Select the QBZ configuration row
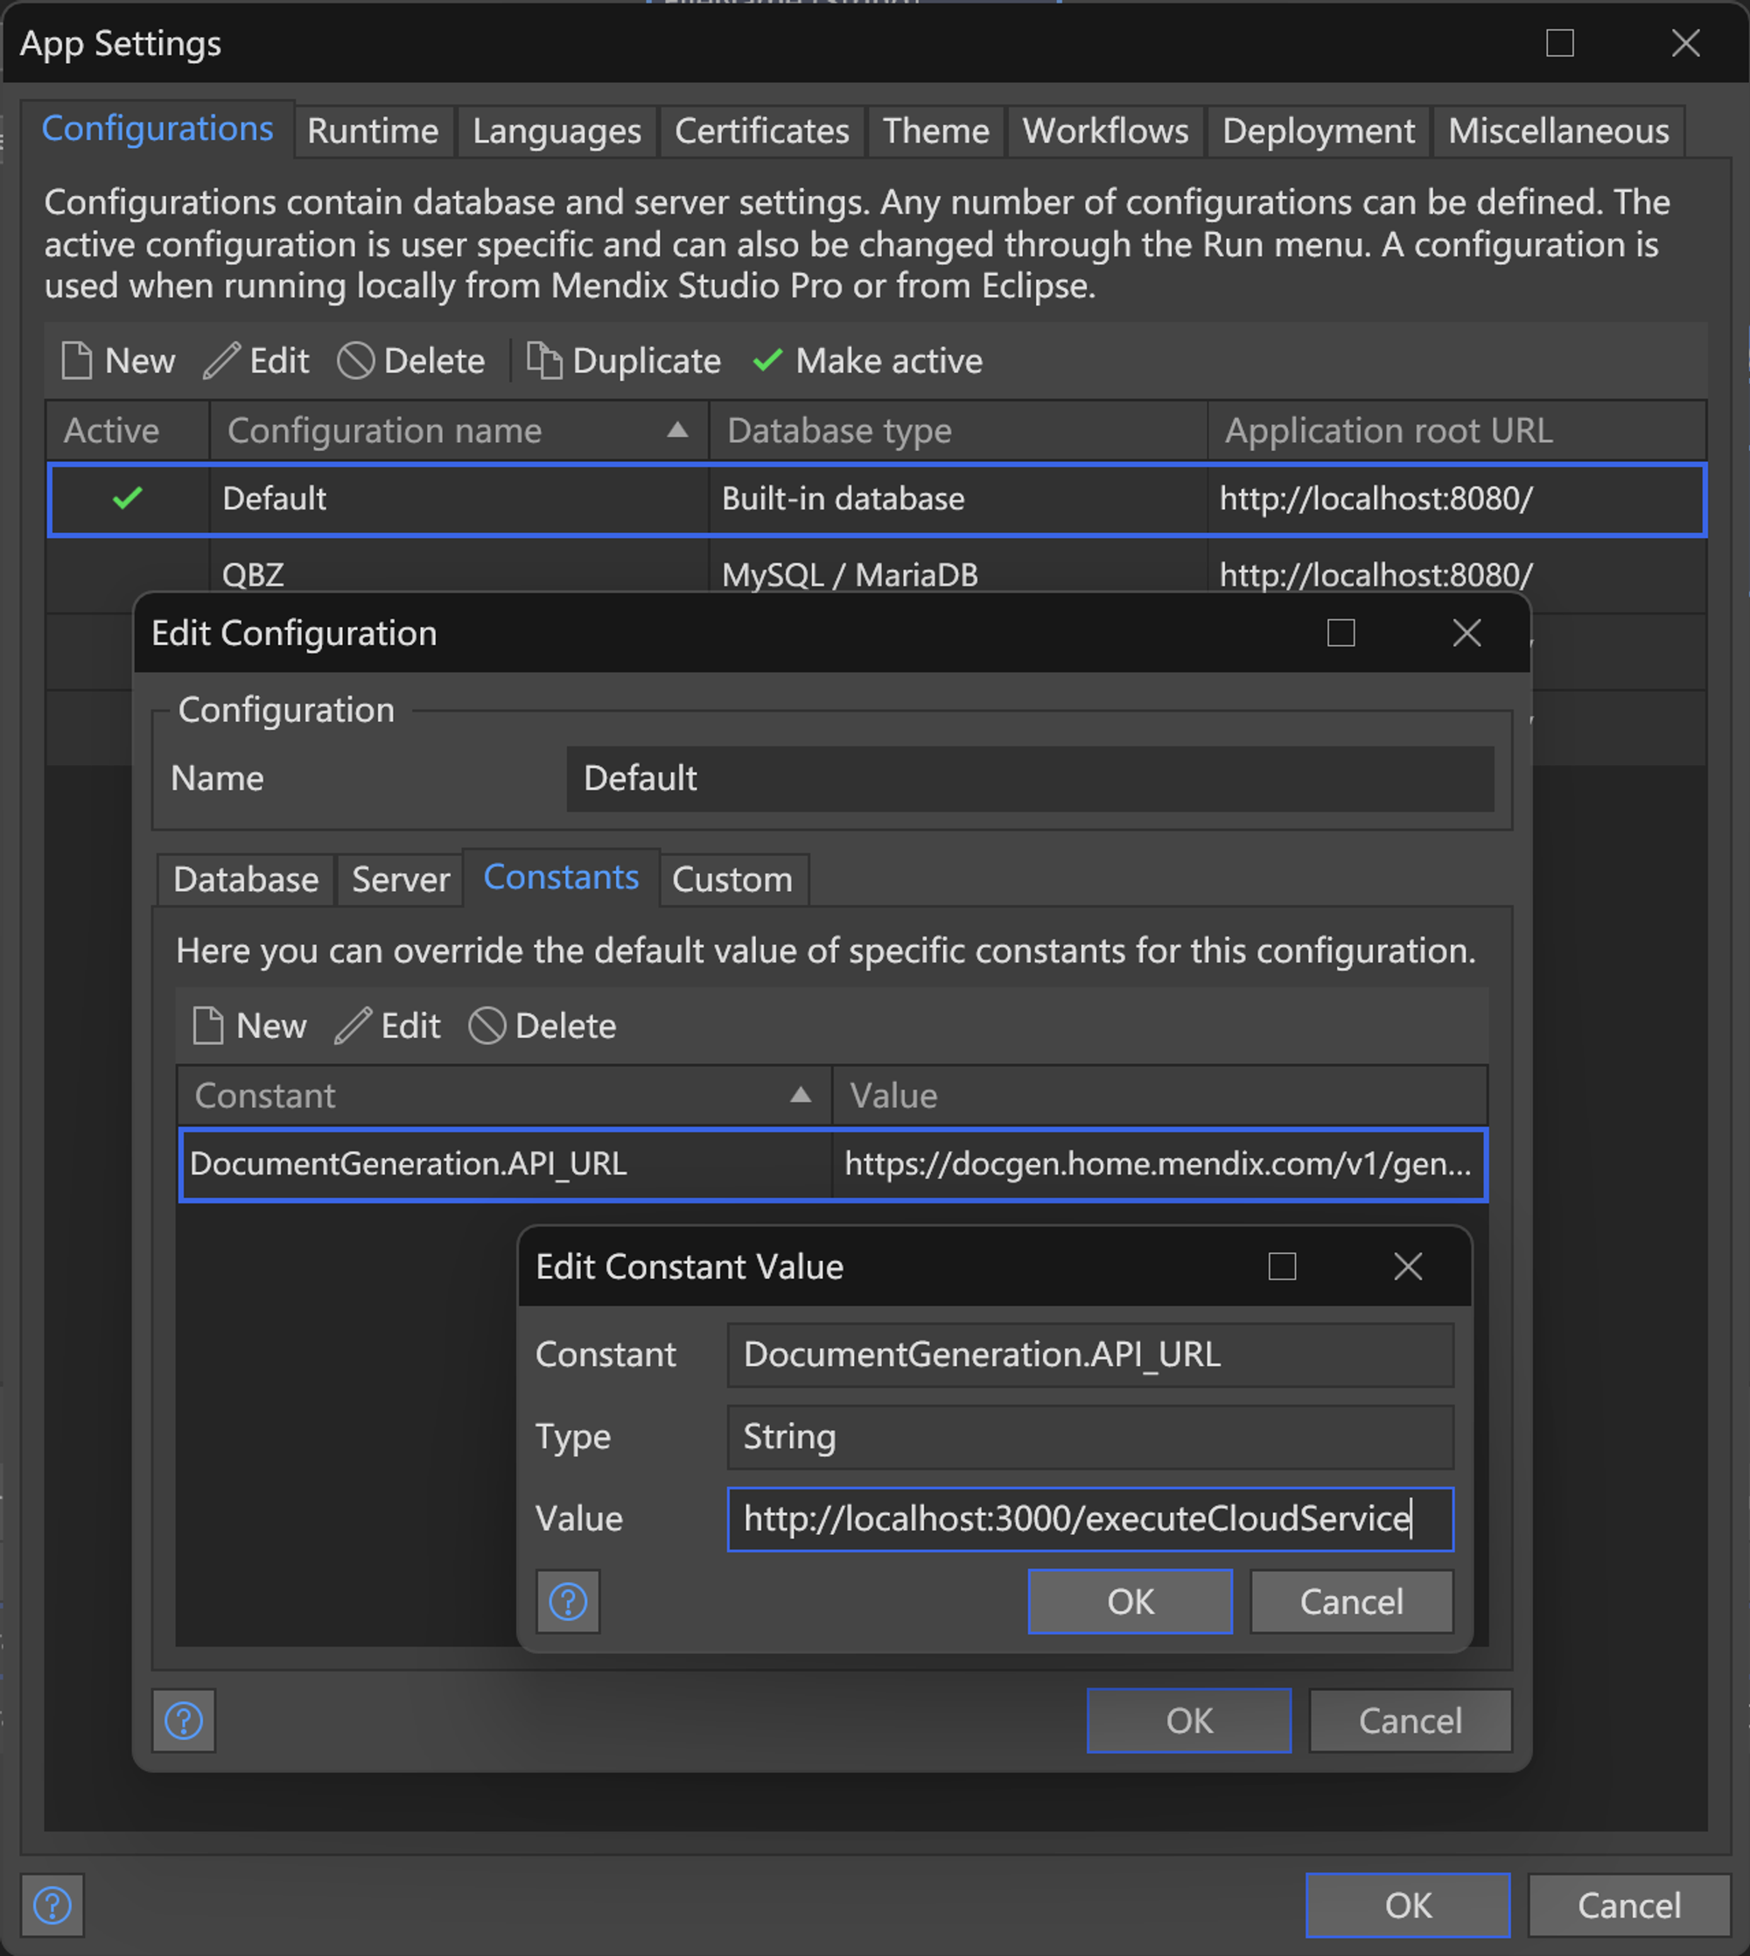 (877, 575)
